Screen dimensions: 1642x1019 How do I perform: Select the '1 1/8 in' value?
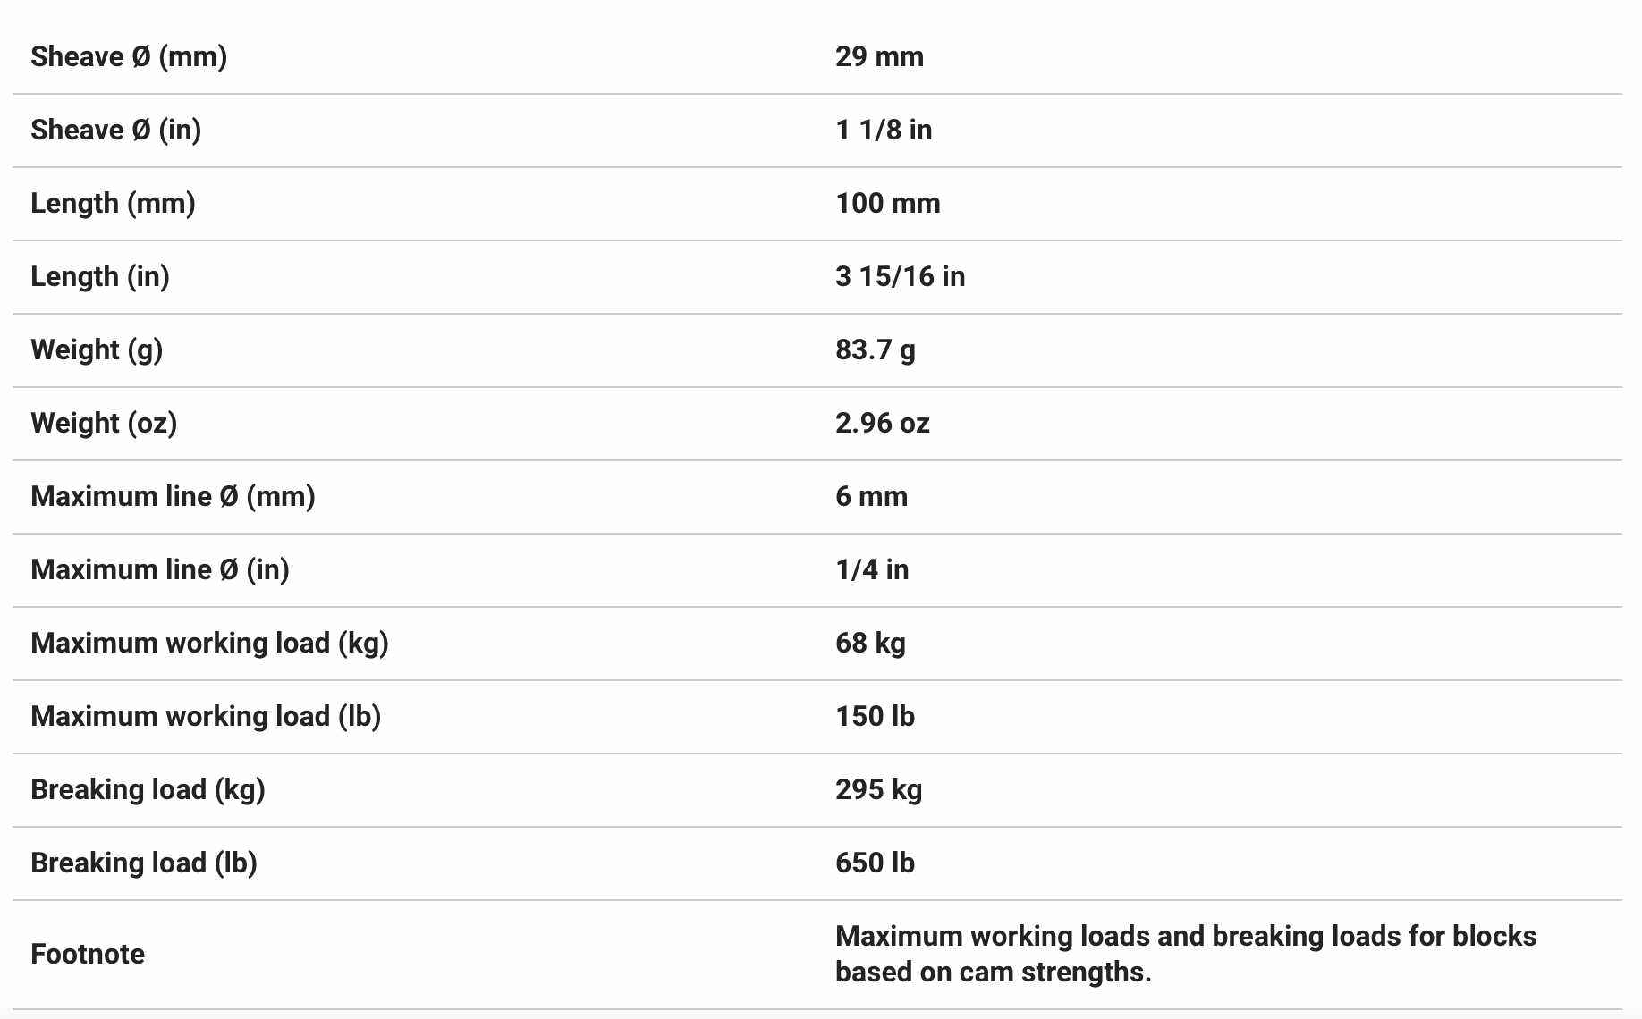[x=884, y=130]
